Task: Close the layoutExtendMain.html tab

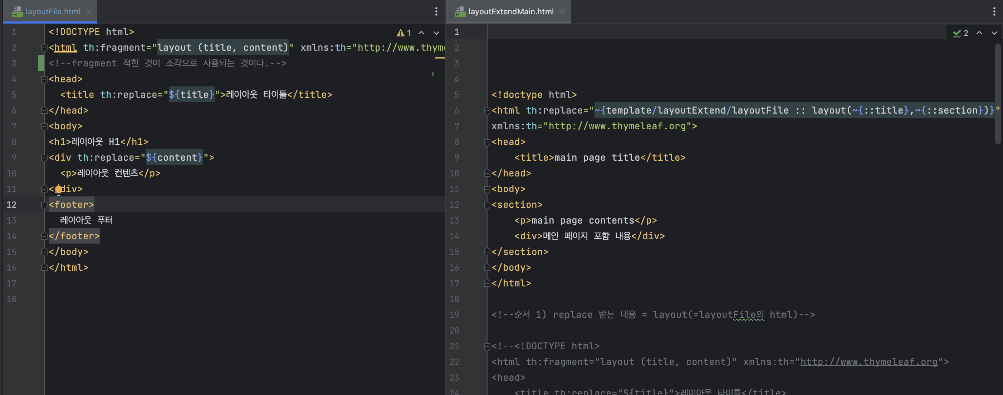Action: click(562, 12)
